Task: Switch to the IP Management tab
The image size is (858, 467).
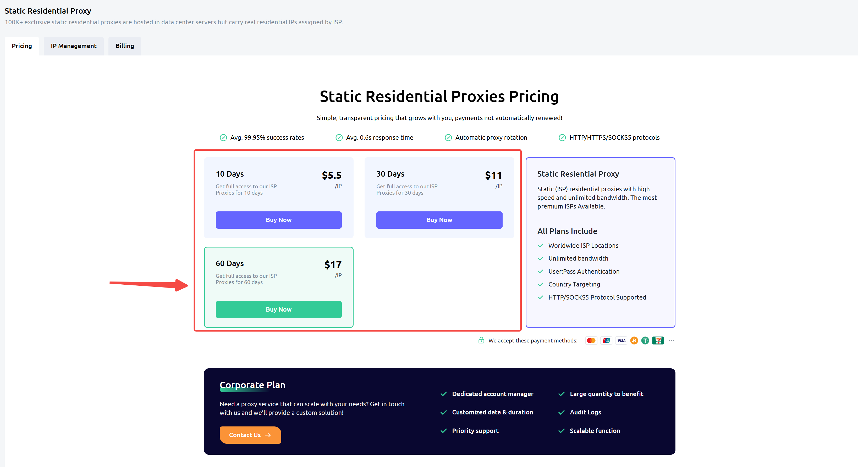Action: (74, 46)
